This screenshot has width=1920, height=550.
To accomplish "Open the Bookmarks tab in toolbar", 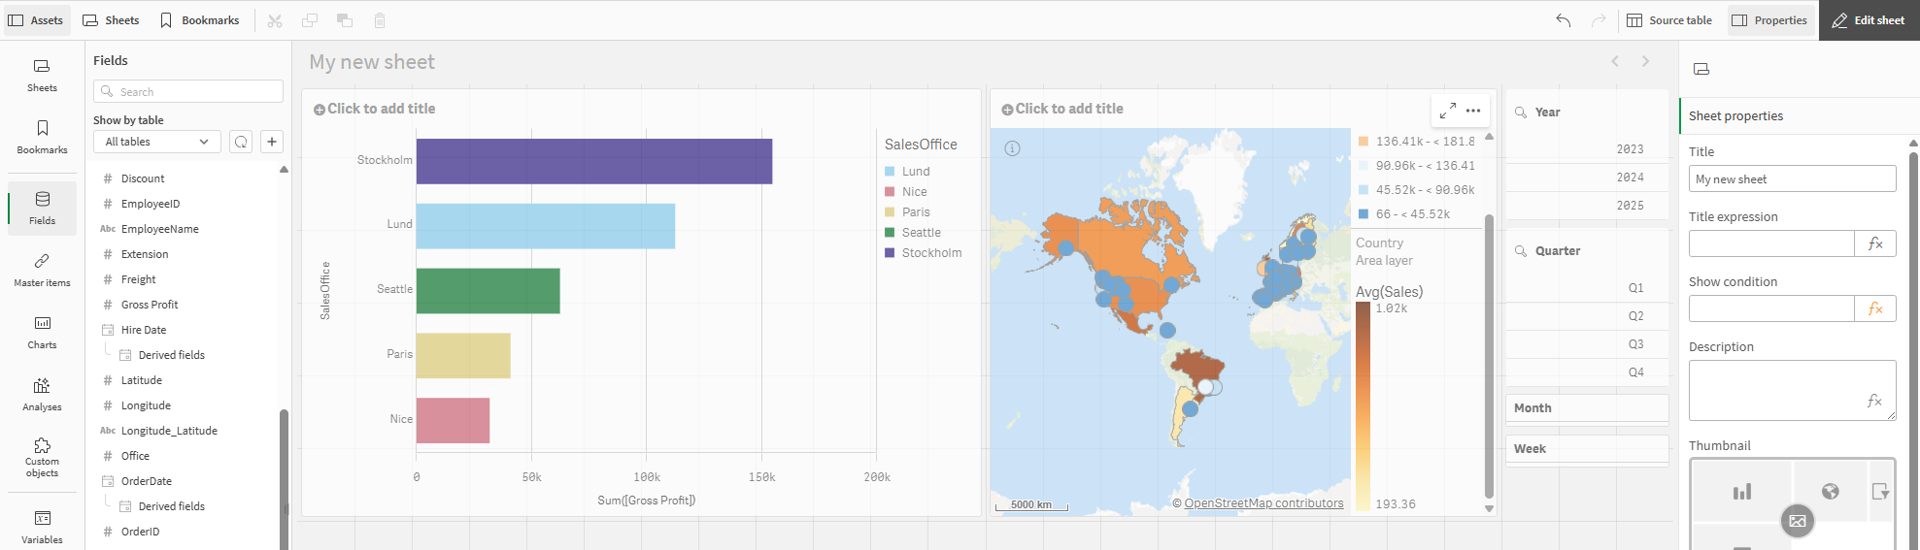I will 199,20.
